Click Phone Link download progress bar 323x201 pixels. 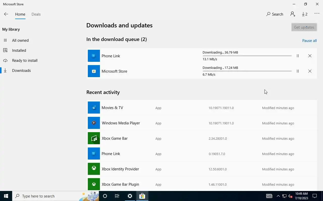pos(247,56)
